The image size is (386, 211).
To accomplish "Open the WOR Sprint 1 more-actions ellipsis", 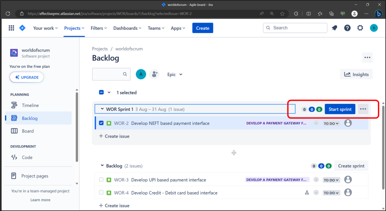I will tap(363, 109).
